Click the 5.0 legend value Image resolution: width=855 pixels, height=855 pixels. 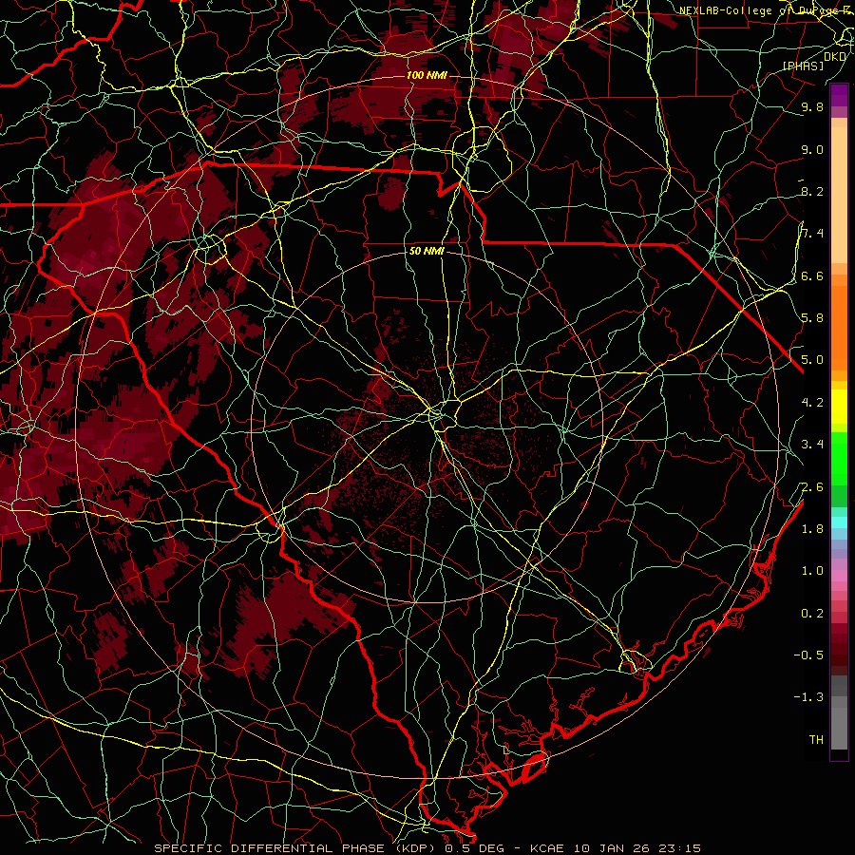[x=812, y=360]
